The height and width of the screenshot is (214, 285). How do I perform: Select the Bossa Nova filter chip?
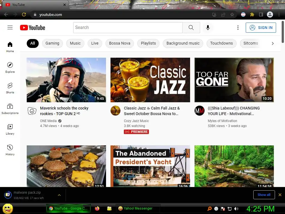click(120, 43)
